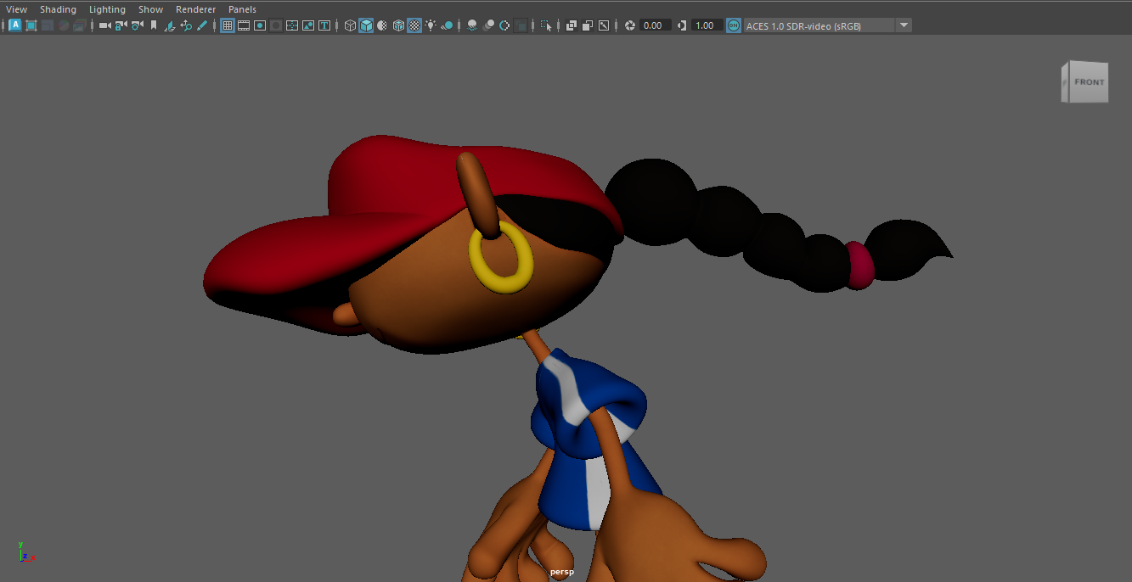Toggle the Depth of Field icon
This screenshot has width=1132, height=582.
click(x=521, y=25)
